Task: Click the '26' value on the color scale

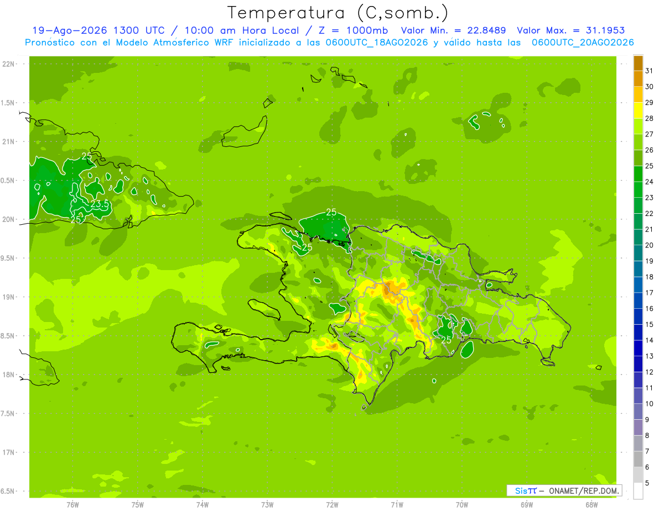Action: click(x=650, y=150)
